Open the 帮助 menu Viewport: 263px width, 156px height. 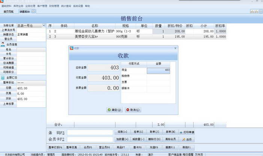88,6
